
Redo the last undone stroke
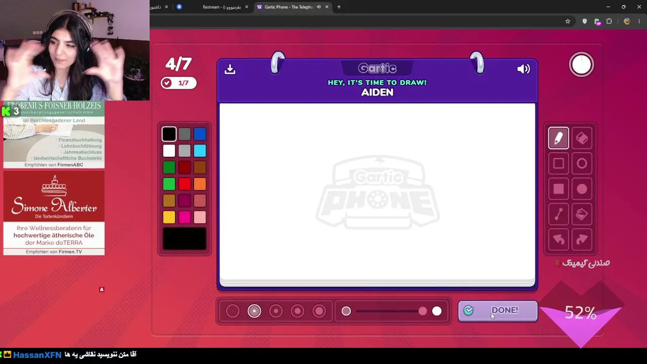click(x=582, y=240)
